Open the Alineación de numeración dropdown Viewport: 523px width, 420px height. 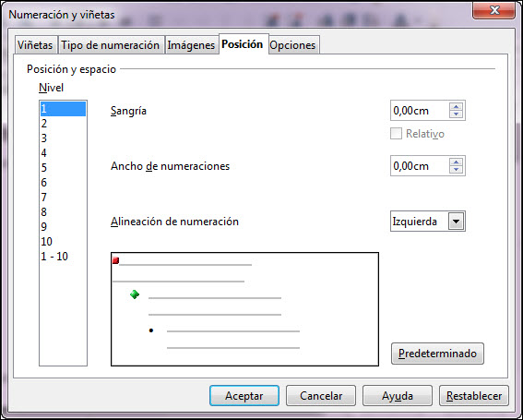(456, 221)
